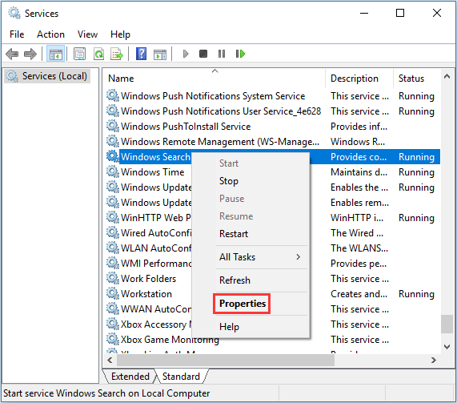Image resolution: width=457 pixels, height=403 pixels.
Task: Select the gear icon of Windows Time
Action: [113, 171]
